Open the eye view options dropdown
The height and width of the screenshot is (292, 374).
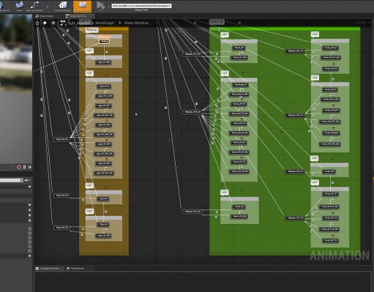(x=27, y=180)
